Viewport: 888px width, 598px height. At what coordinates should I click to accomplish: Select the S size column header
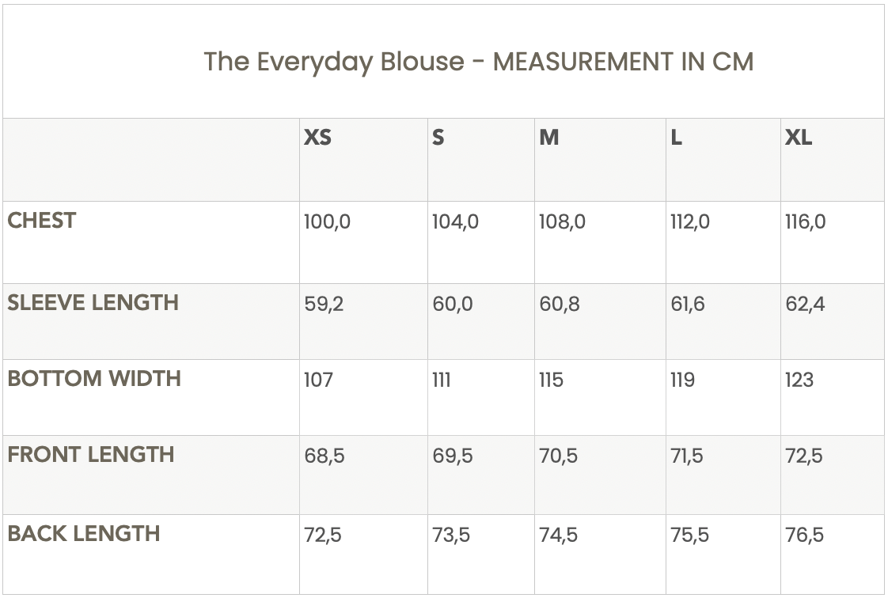click(x=438, y=138)
